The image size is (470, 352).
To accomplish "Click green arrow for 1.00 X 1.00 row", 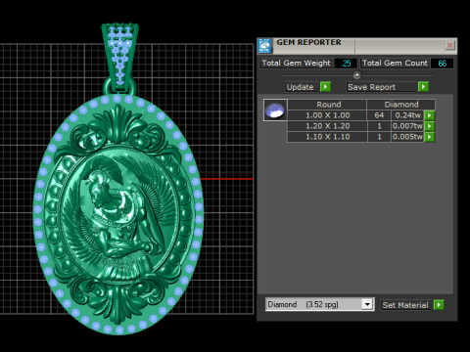I will [x=430, y=115].
